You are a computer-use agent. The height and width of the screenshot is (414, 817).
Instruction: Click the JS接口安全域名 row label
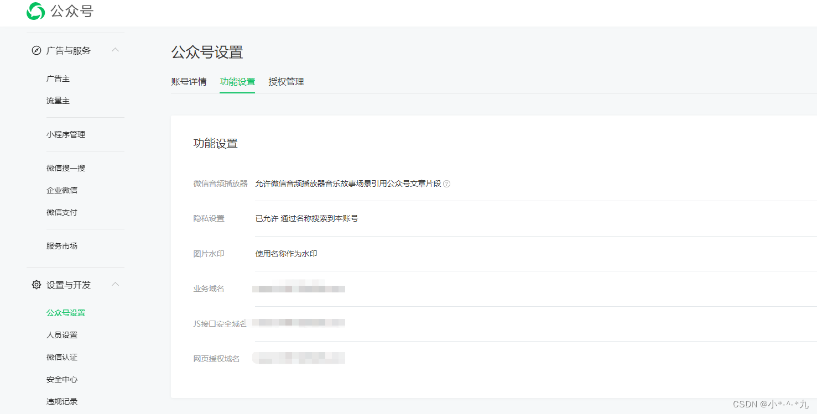[x=220, y=324]
